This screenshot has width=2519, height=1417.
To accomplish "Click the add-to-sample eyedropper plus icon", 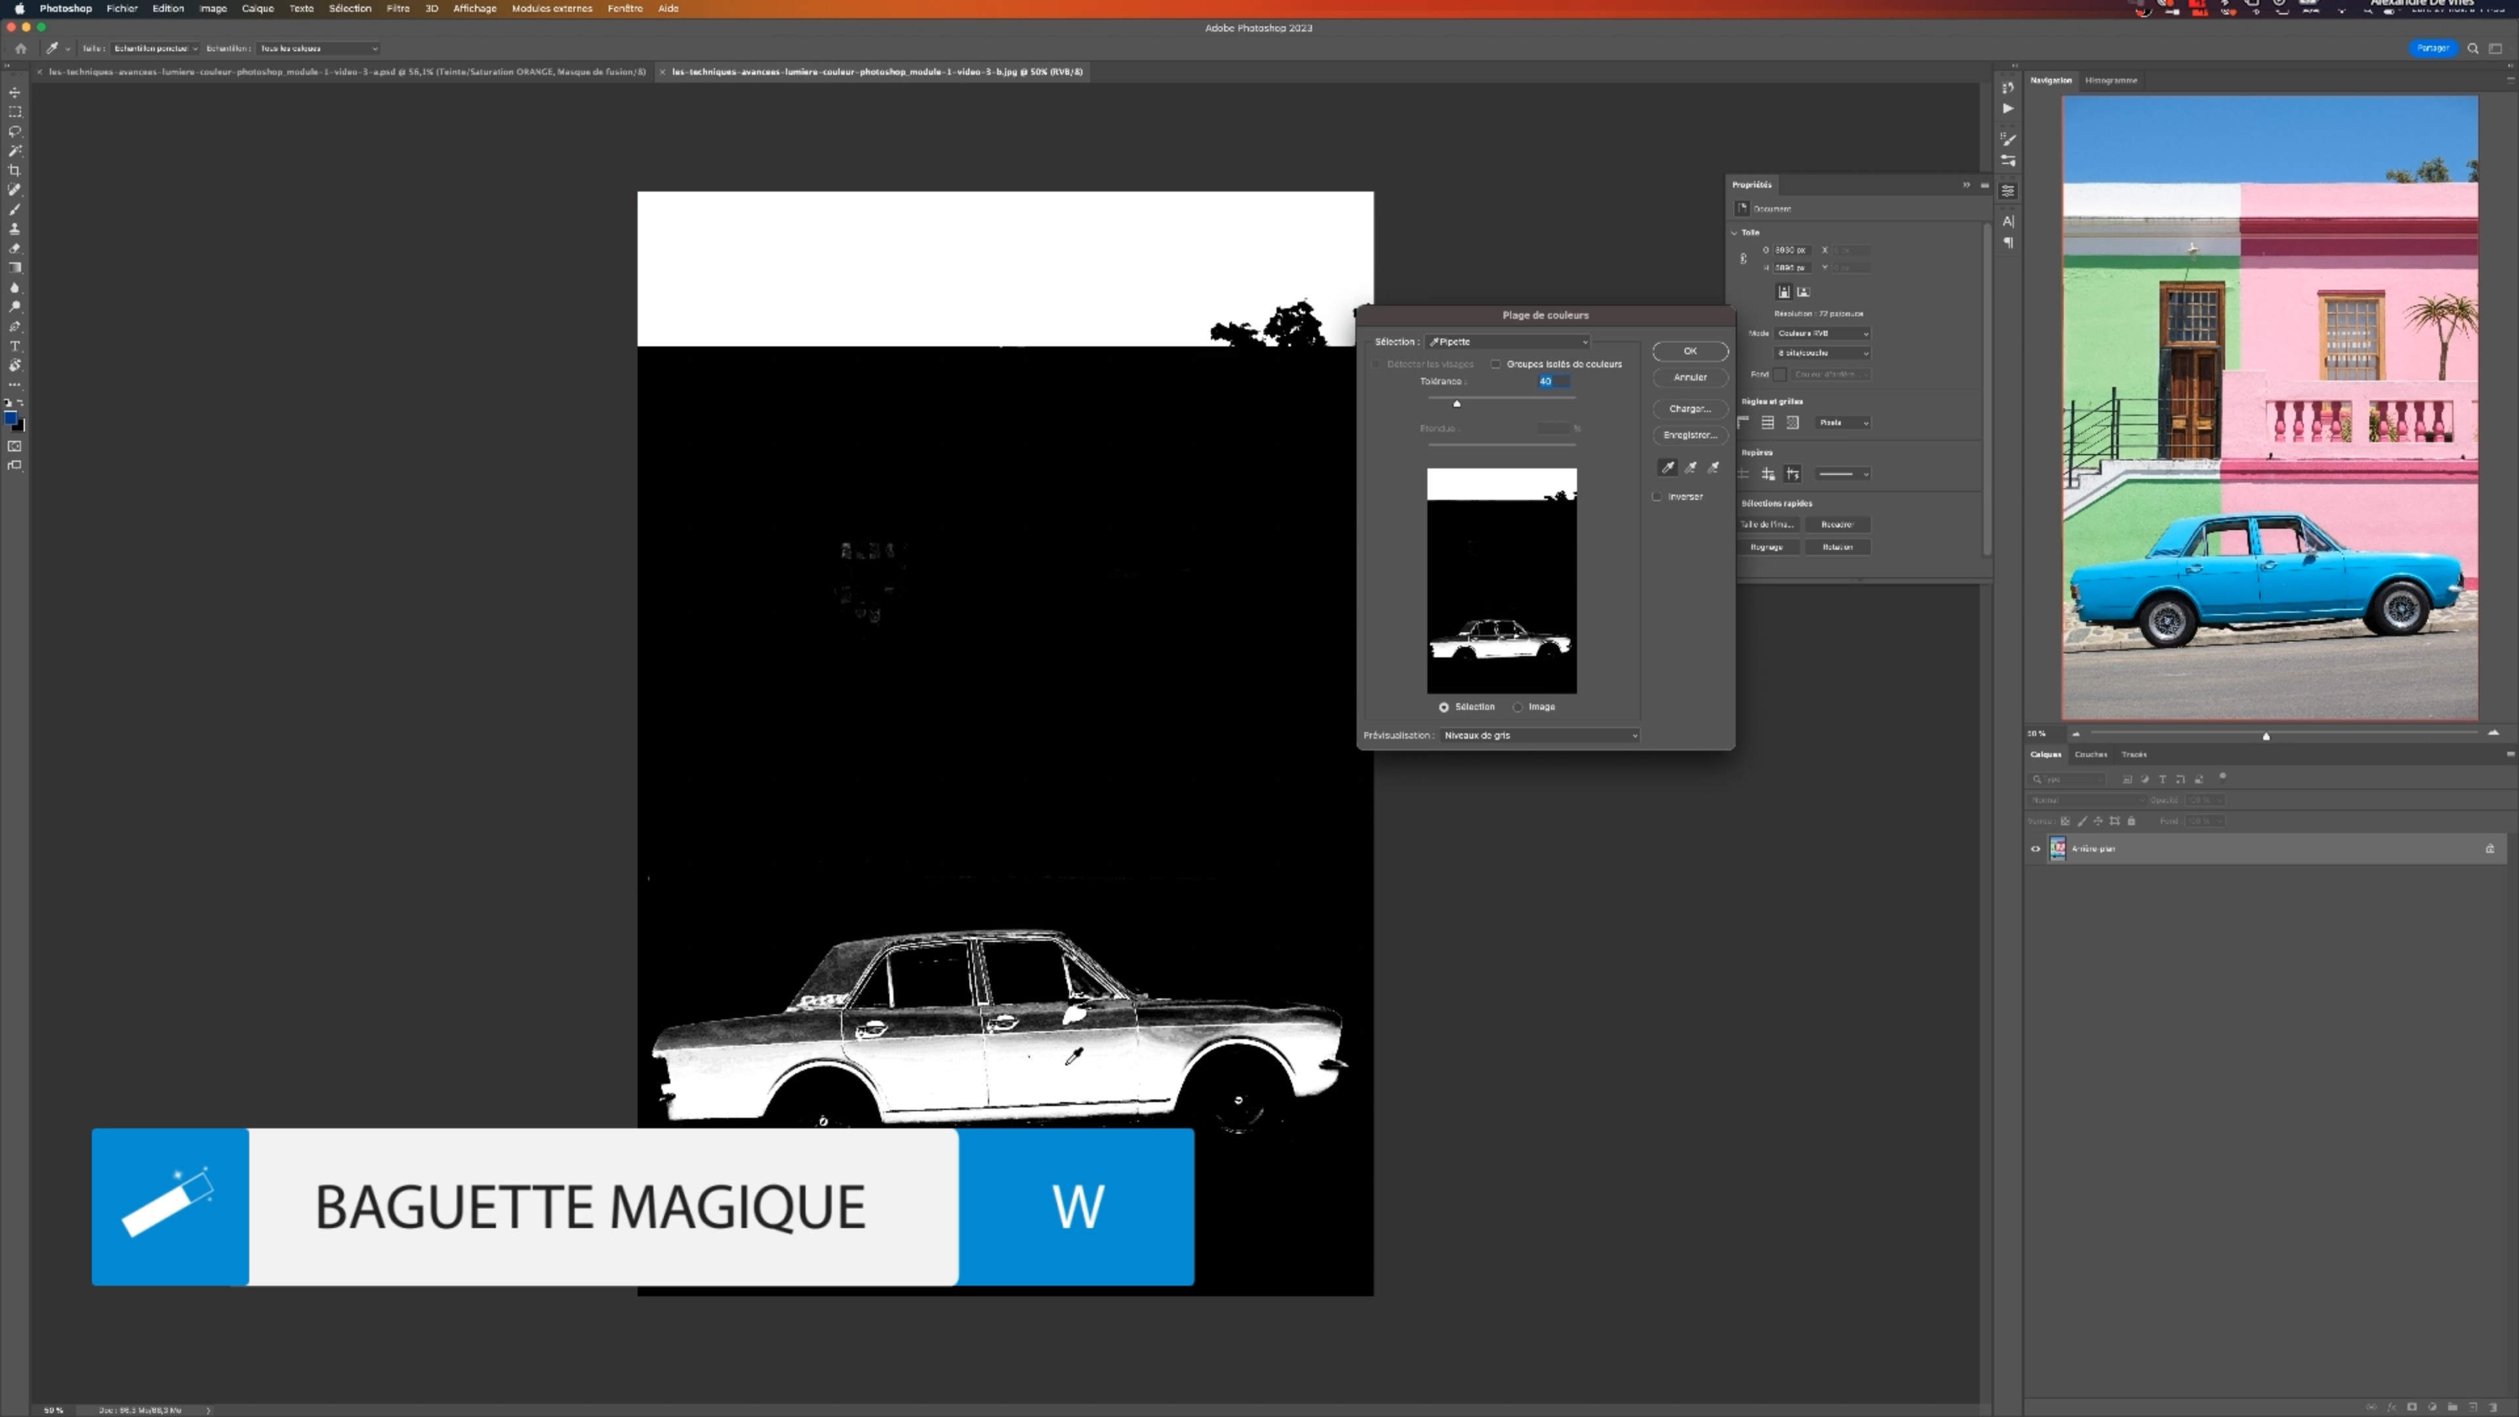I will (1690, 468).
